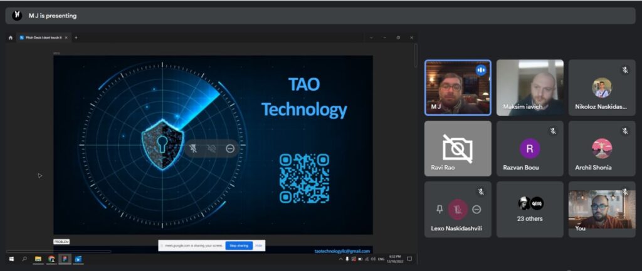Click the muted mic icon on Razvan Bocu's tile
Viewport: 642px width, 271px height.
click(553, 131)
